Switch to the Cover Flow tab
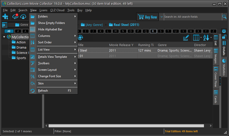The height and width of the screenshot is (136, 229). [x=216, y=77]
